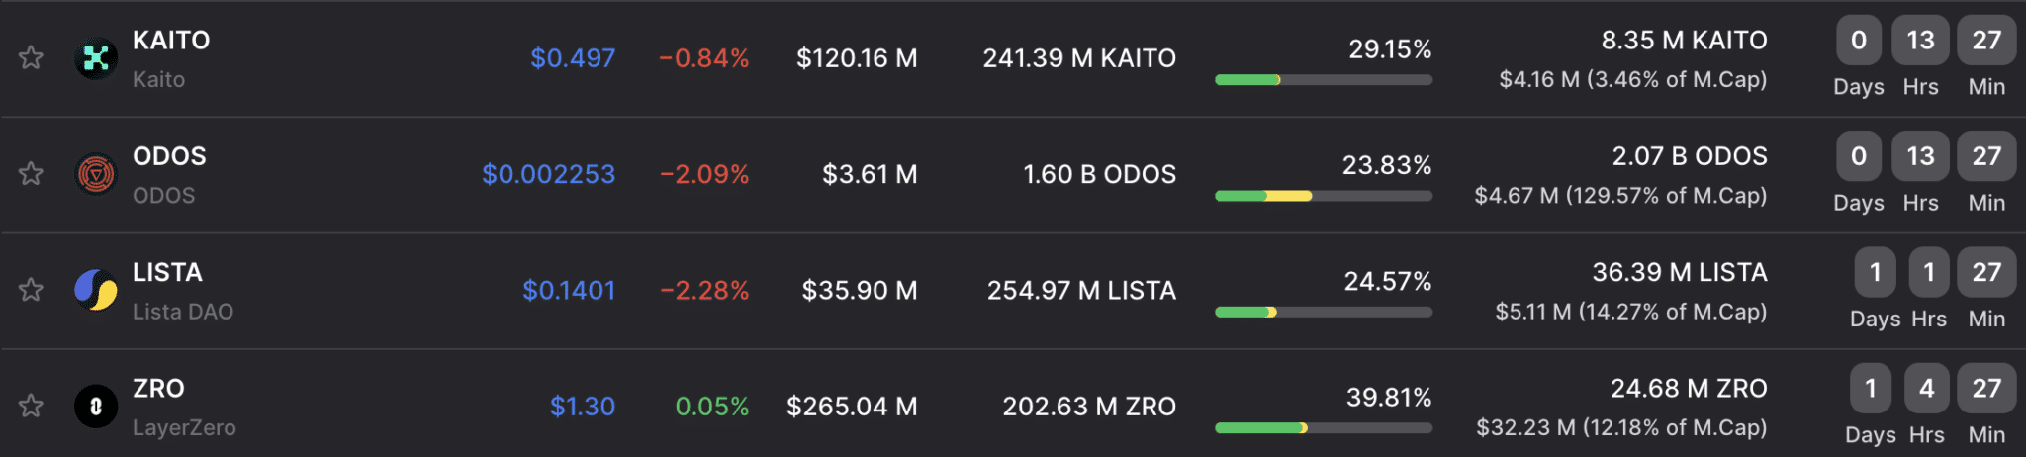The image size is (2026, 457).
Task: Click the Kaito token logo icon
Action: click(x=96, y=58)
